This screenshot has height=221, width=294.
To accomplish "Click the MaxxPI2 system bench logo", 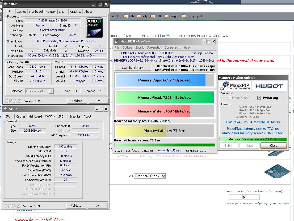I will [x=235, y=86].
